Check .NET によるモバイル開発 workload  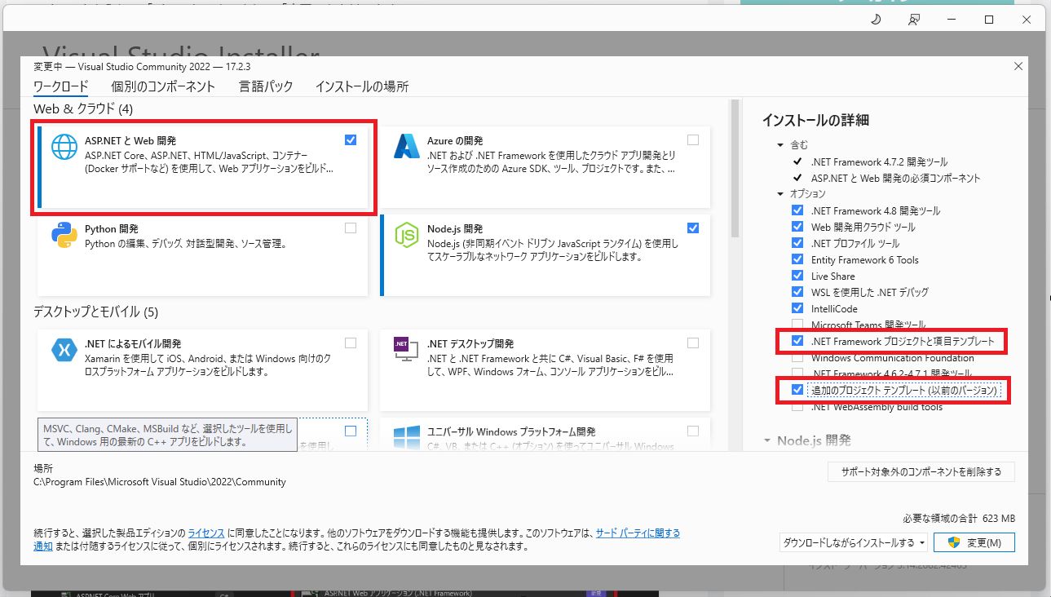[x=351, y=343]
